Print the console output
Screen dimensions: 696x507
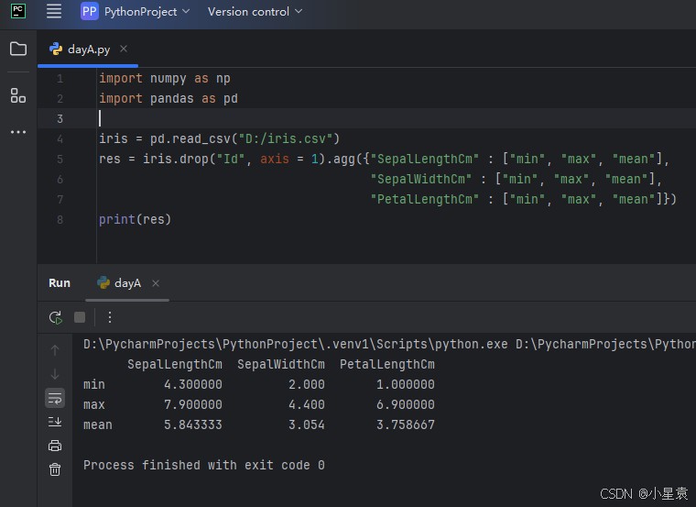[x=55, y=446]
